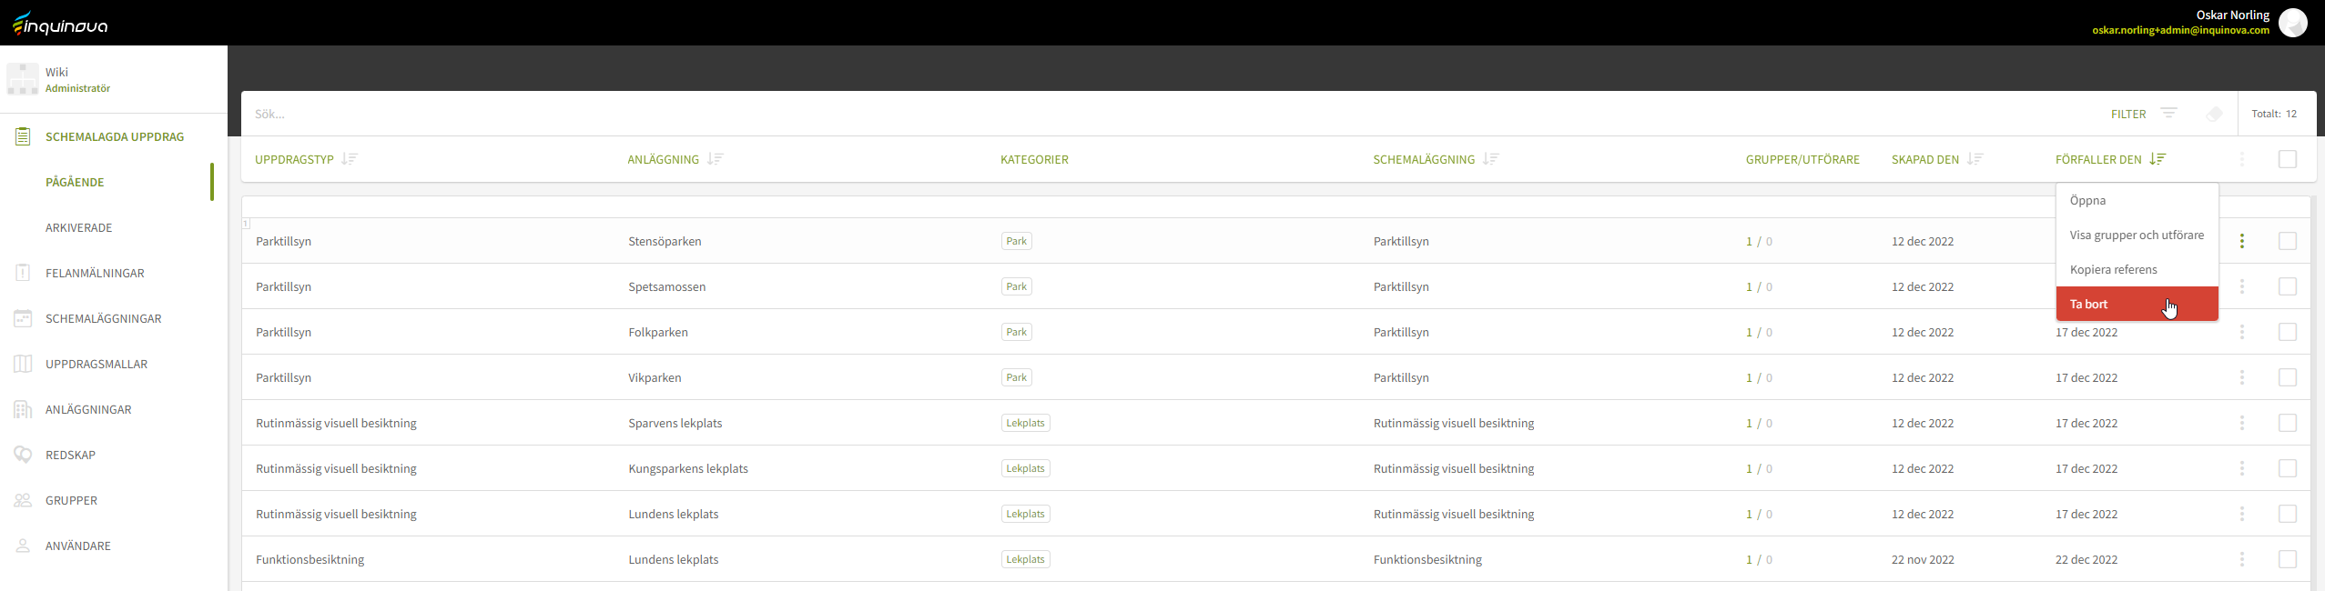Open the three-dot menu for the Vikparken row
Image resolution: width=2325 pixels, height=591 pixels.
tap(2241, 377)
